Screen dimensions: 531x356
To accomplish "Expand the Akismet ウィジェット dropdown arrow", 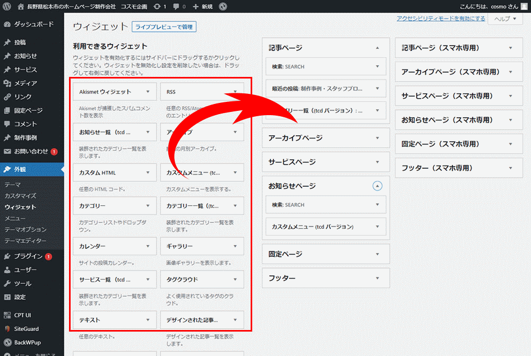I will click(x=148, y=92).
